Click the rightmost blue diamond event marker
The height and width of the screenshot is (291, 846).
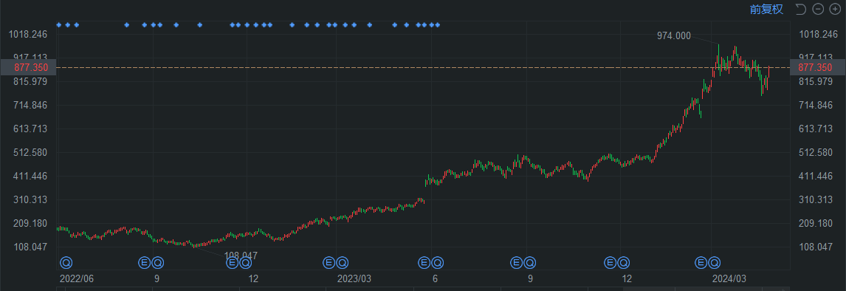(x=438, y=24)
